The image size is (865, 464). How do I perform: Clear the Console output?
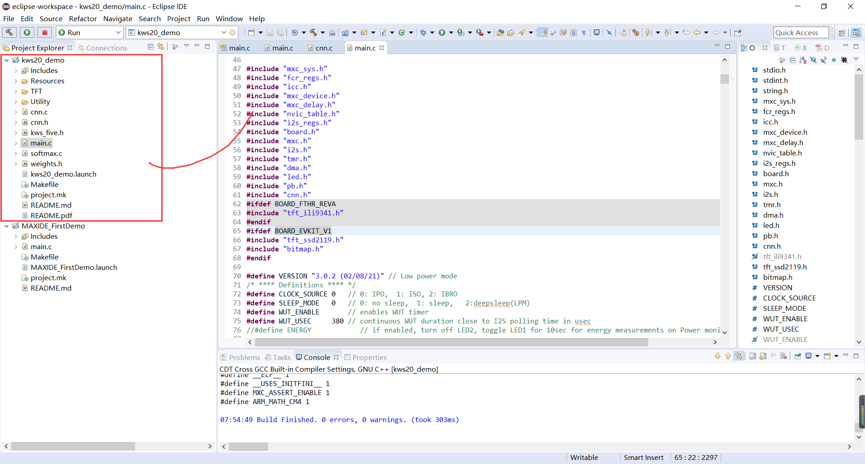tap(783, 356)
